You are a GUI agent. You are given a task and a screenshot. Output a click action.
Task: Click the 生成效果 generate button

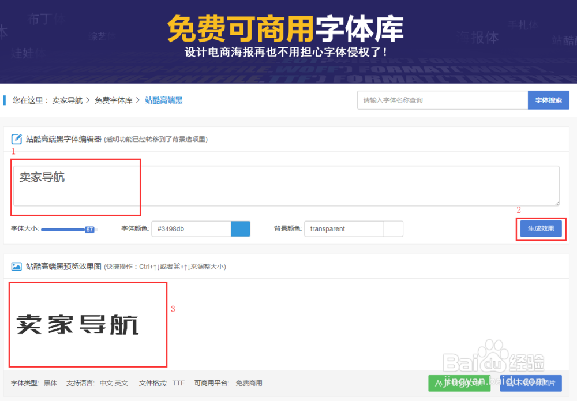point(541,228)
